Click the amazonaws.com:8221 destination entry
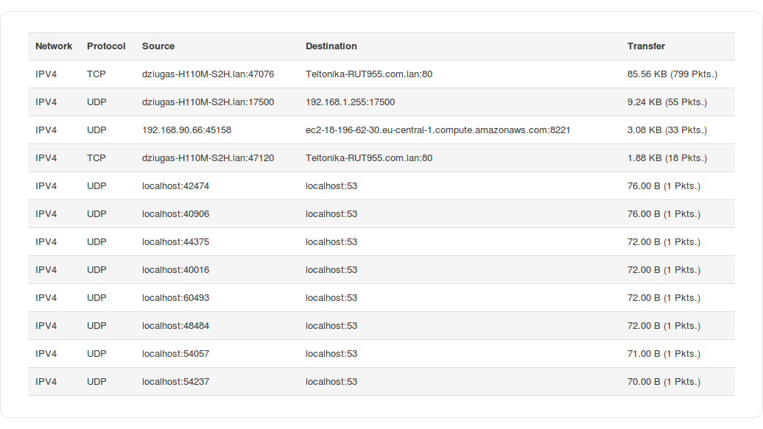This screenshot has height=429, width=763. pos(438,130)
